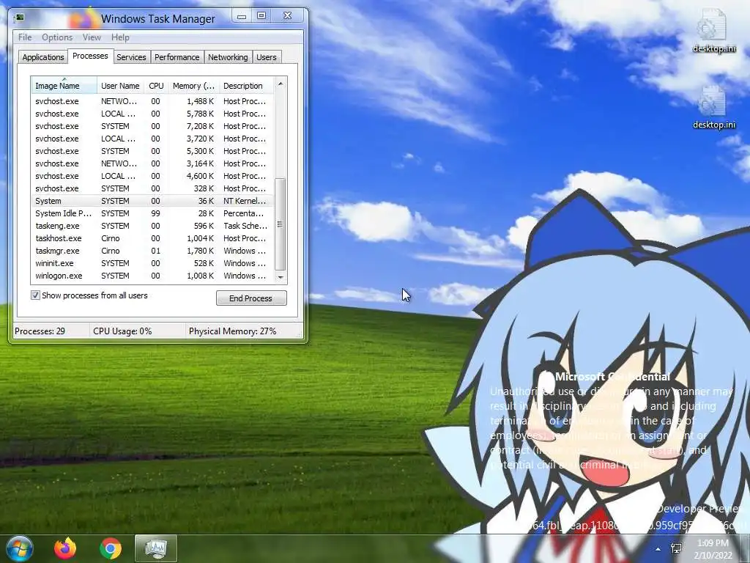Click the date 2/10/2022 in tray
Screen dimensions: 750x563
pyautogui.click(x=713, y=556)
